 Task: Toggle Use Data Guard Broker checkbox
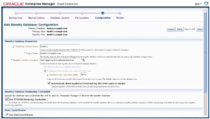(x=7, y=115)
